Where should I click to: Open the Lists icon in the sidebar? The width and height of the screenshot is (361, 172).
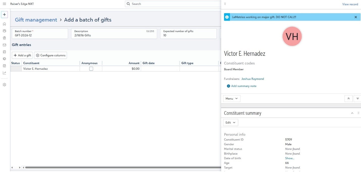[x=4, y=52]
